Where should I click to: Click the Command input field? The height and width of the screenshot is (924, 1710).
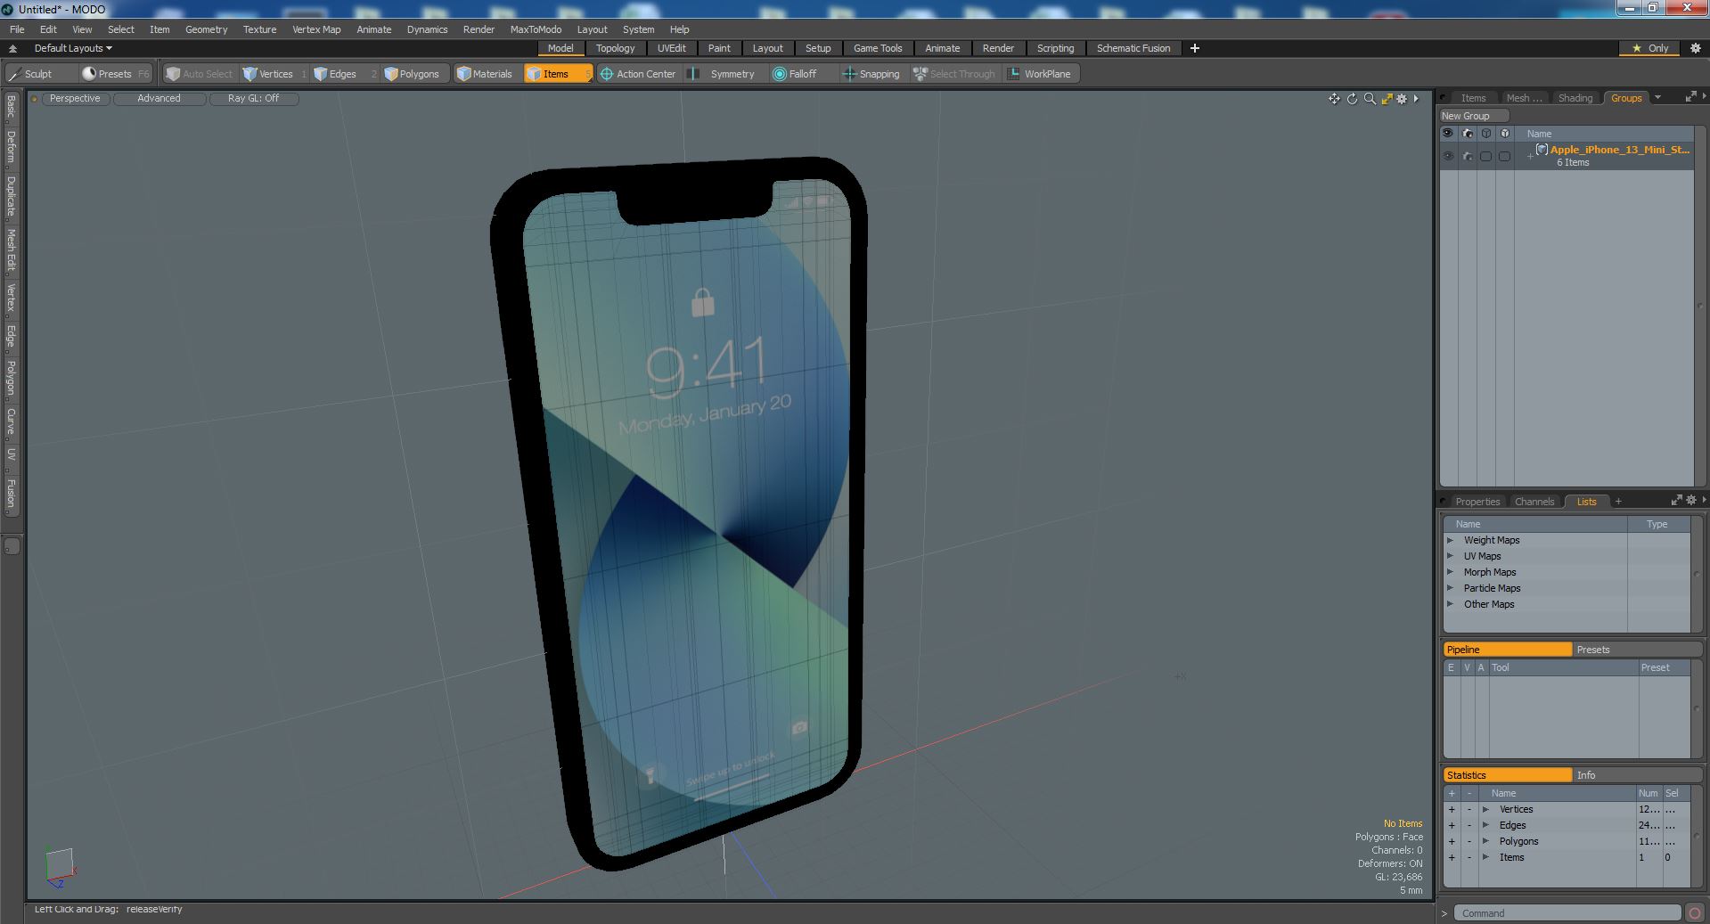pos(1567,913)
